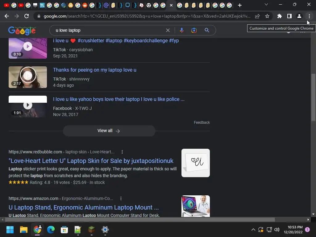Click the amazon.com URL breadcrumb
This screenshot has height=237, width=316.
61,198
